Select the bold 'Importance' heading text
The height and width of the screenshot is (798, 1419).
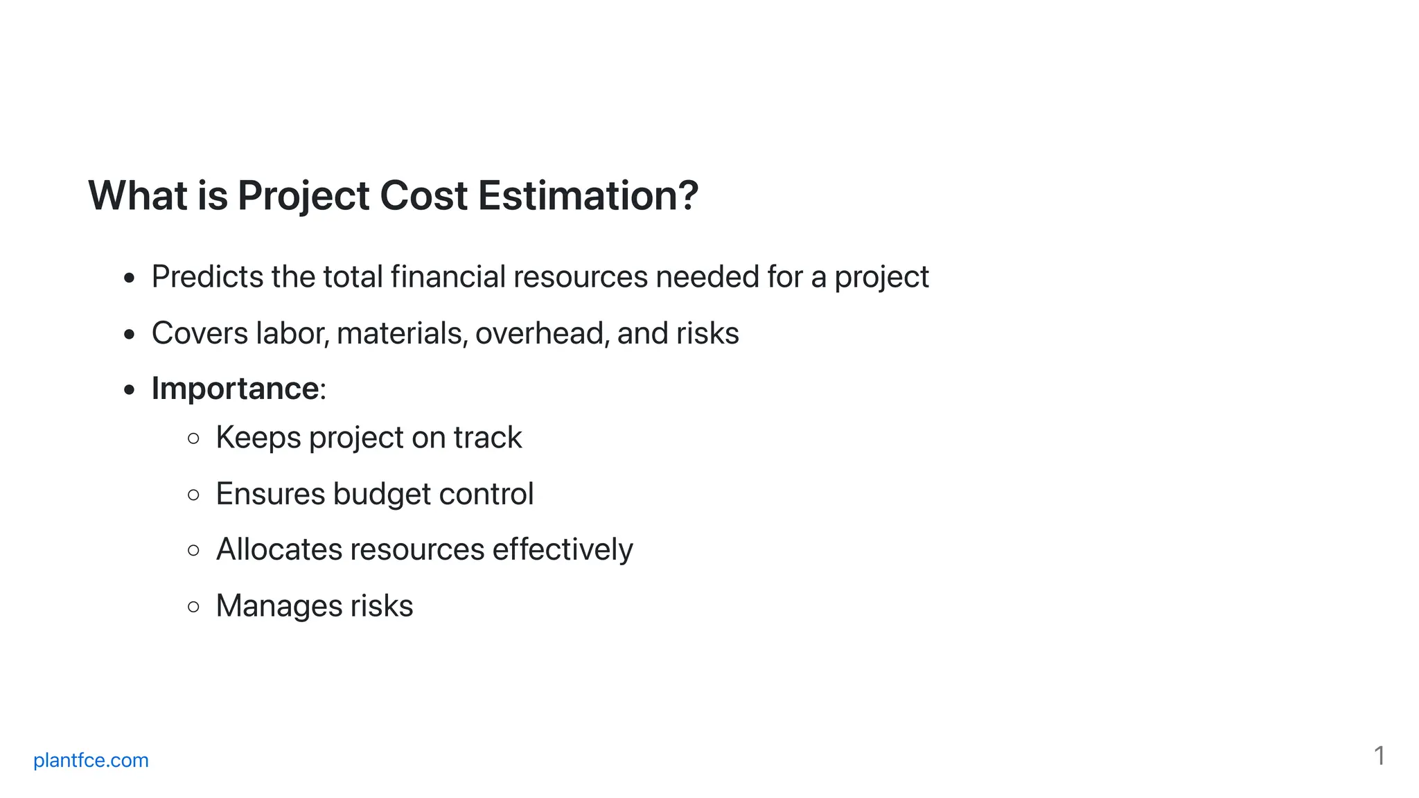point(235,388)
